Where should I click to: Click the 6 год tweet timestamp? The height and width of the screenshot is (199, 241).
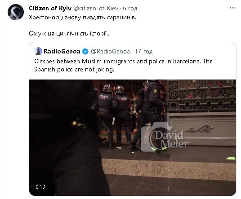click(x=130, y=8)
